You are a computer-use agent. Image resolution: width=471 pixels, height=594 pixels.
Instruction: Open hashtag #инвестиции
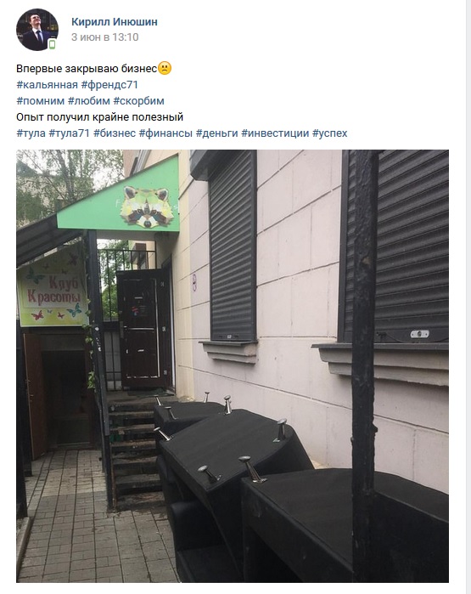[276, 133]
